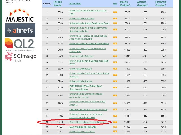Open ISA Universidad de las Artes link
Image resolution: width=181 pixels, height=135 pixels.
point(83,127)
